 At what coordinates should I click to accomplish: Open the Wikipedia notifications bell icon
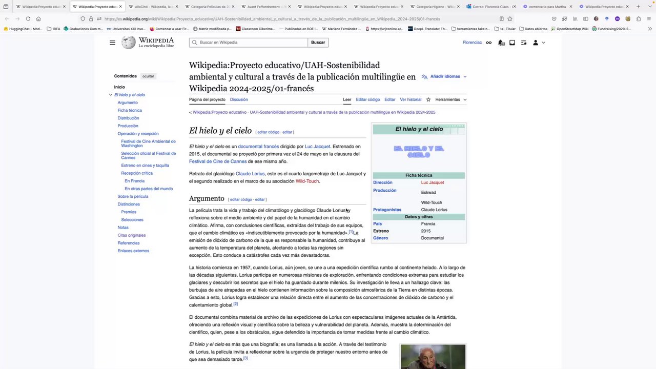pyautogui.click(x=502, y=43)
